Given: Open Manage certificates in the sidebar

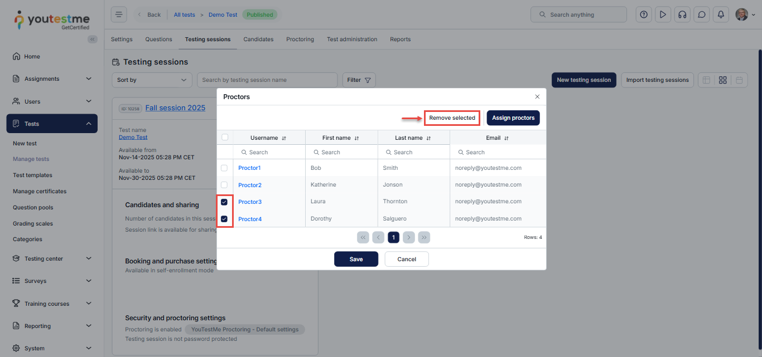Looking at the screenshot, I should point(40,191).
